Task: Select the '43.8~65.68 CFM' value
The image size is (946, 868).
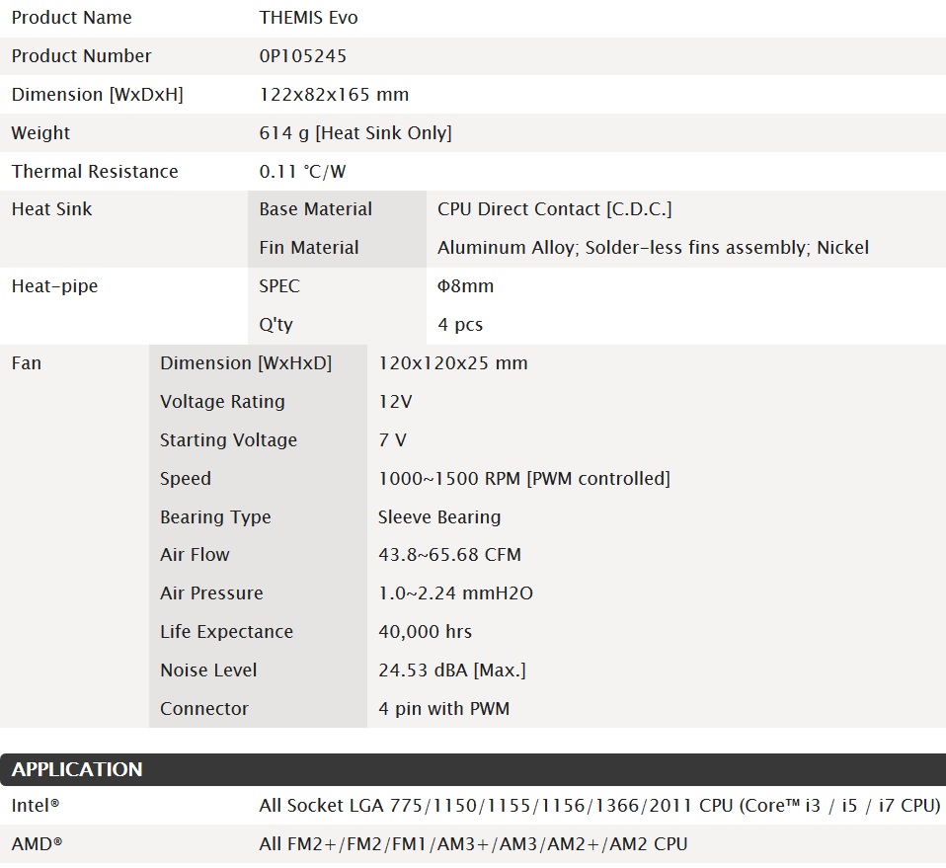Action: pyautogui.click(x=449, y=555)
